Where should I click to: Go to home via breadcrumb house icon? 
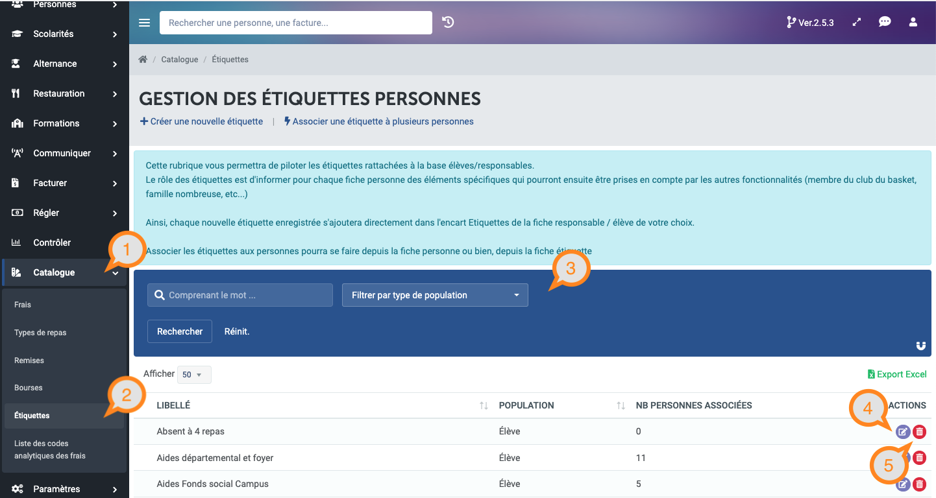coord(143,59)
